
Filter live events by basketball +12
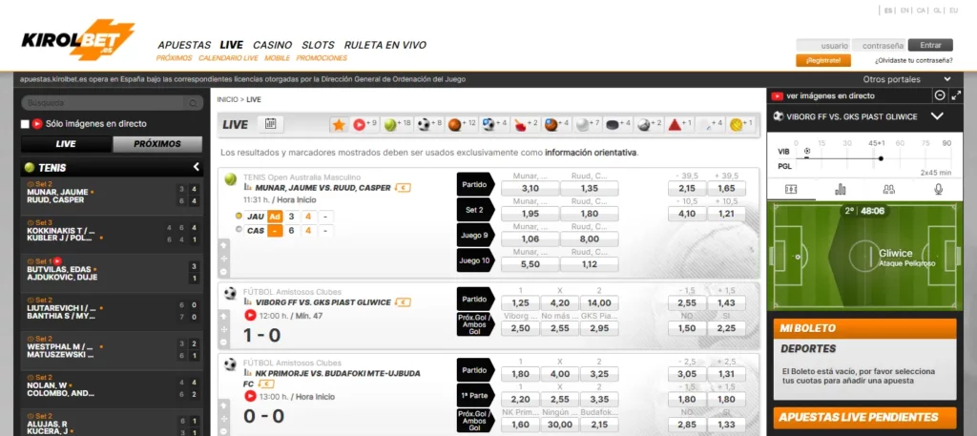pos(462,125)
